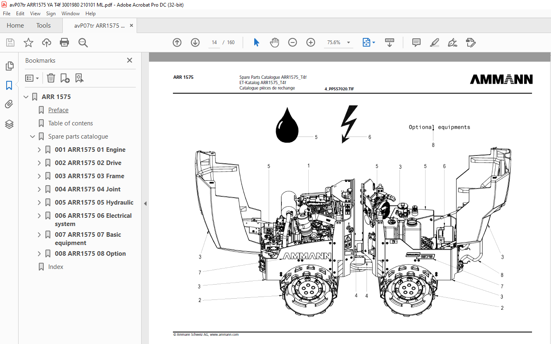
Task: Collapse the navigation pane side arrow
Action: click(145, 204)
